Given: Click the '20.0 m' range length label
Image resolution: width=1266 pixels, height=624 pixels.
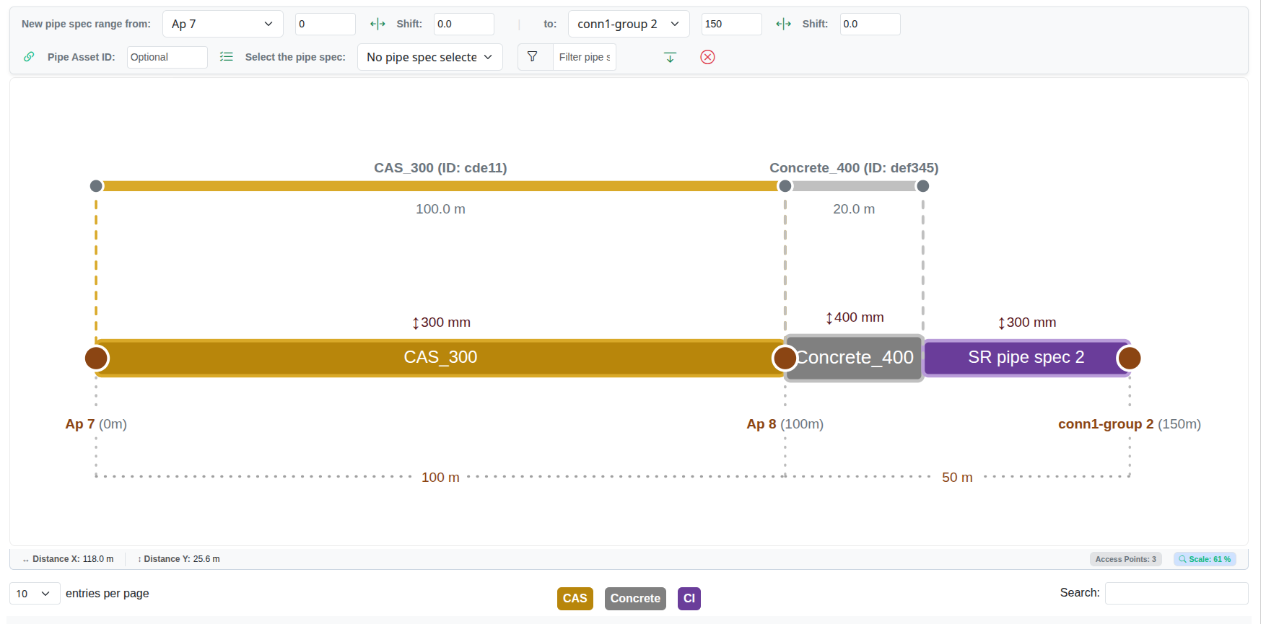Looking at the screenshot, I should (x=854, y=209).
